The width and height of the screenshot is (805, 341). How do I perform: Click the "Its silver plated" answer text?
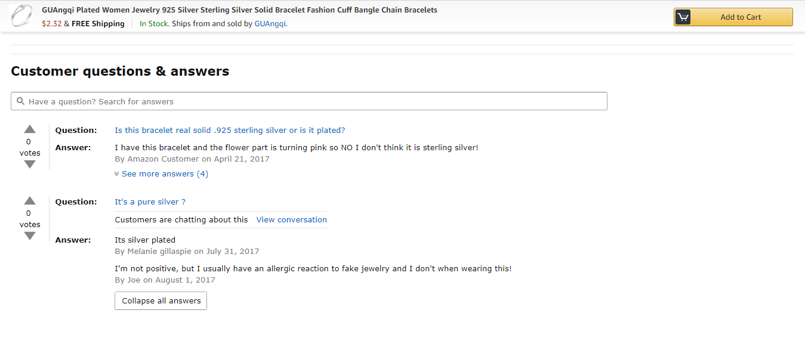[145, 240]
